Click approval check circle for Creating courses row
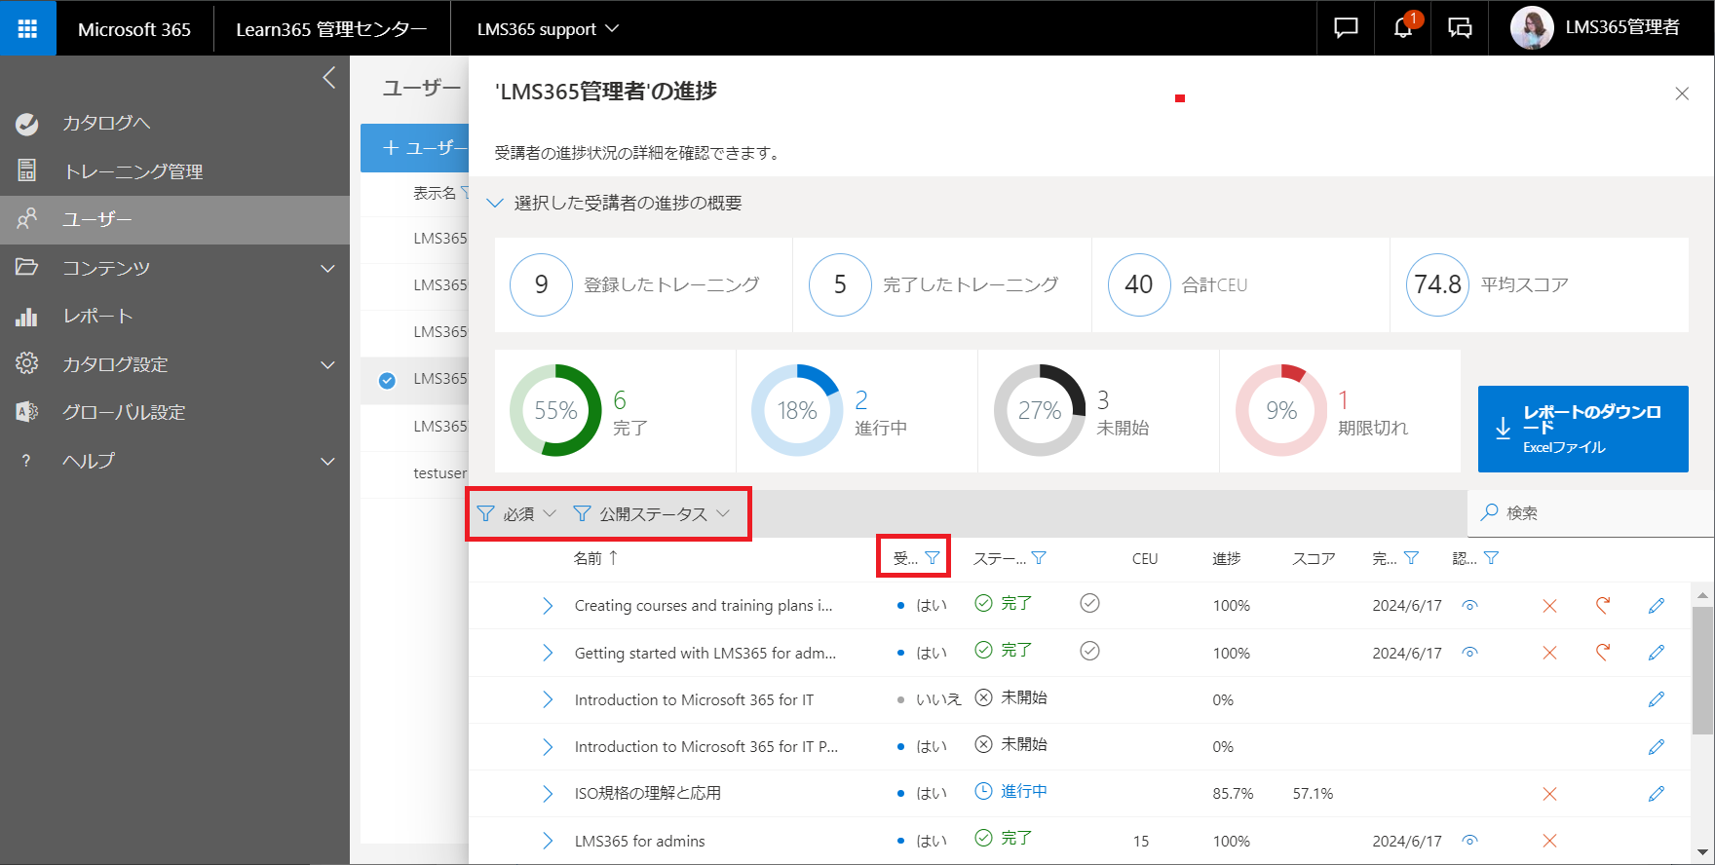This screenshot has width=1715, height=865. [1090, 604]
